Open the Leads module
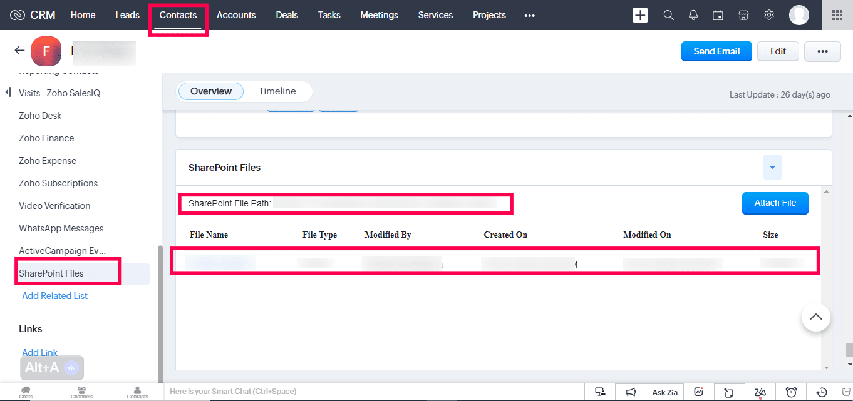The image size is (853, 401). (127, 15)
